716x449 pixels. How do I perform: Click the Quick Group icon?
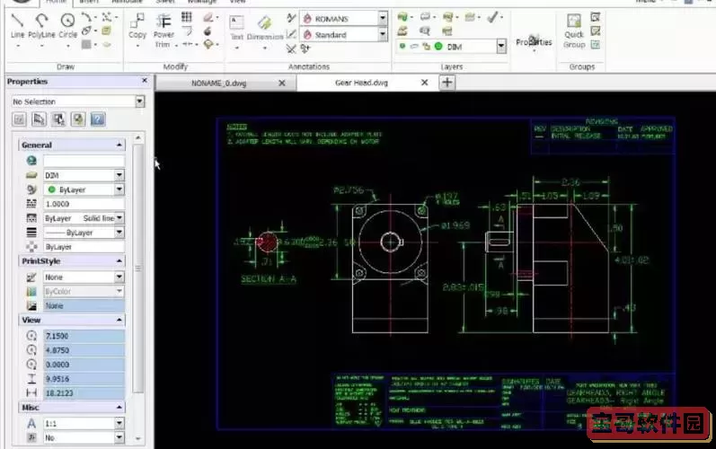point(574,31)
